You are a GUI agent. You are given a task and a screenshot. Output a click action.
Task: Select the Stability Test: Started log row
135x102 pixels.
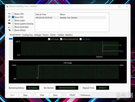(70, 18)
